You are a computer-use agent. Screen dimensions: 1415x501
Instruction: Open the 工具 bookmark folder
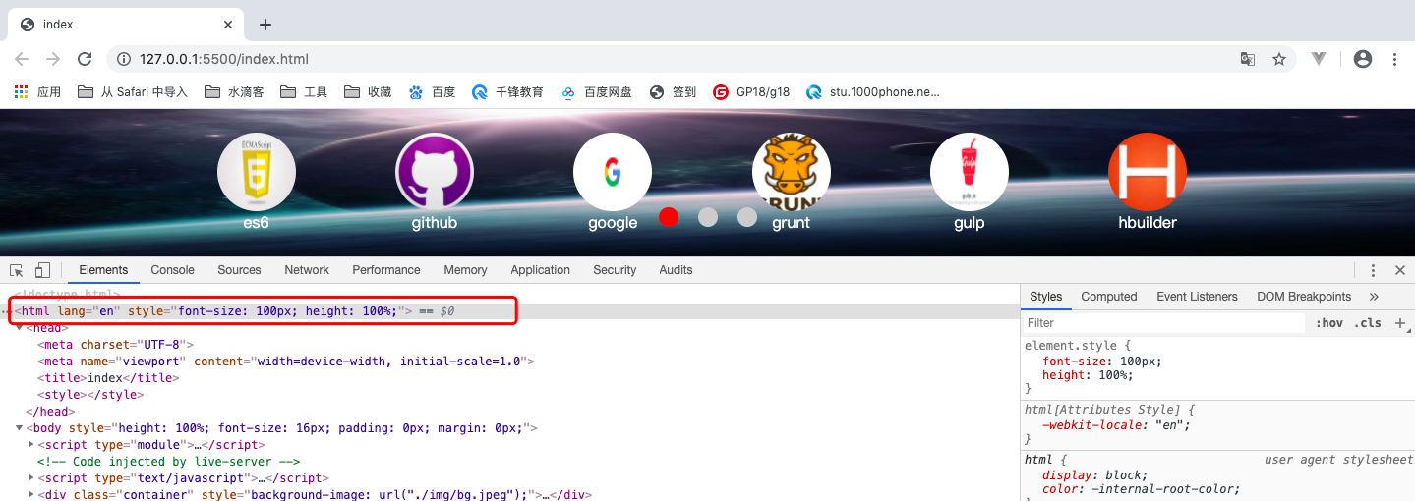coord(304,92)
